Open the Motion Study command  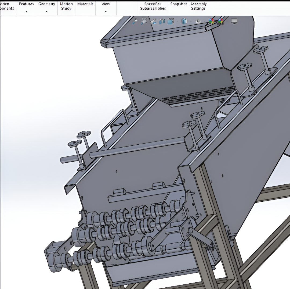[x=66, y=6]
